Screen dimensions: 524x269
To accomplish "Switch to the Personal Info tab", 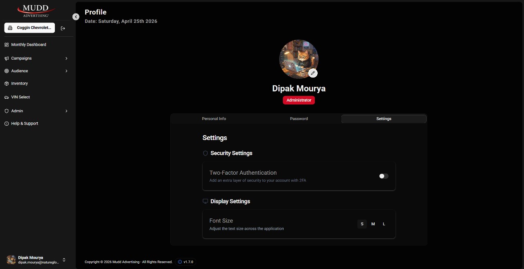I will coord(214,118).
